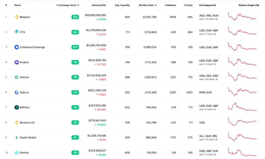The width and height of the screenshot is (265, 159).
Task: Click info icon in Gemini's fiat cell
Action: [215, 154]
